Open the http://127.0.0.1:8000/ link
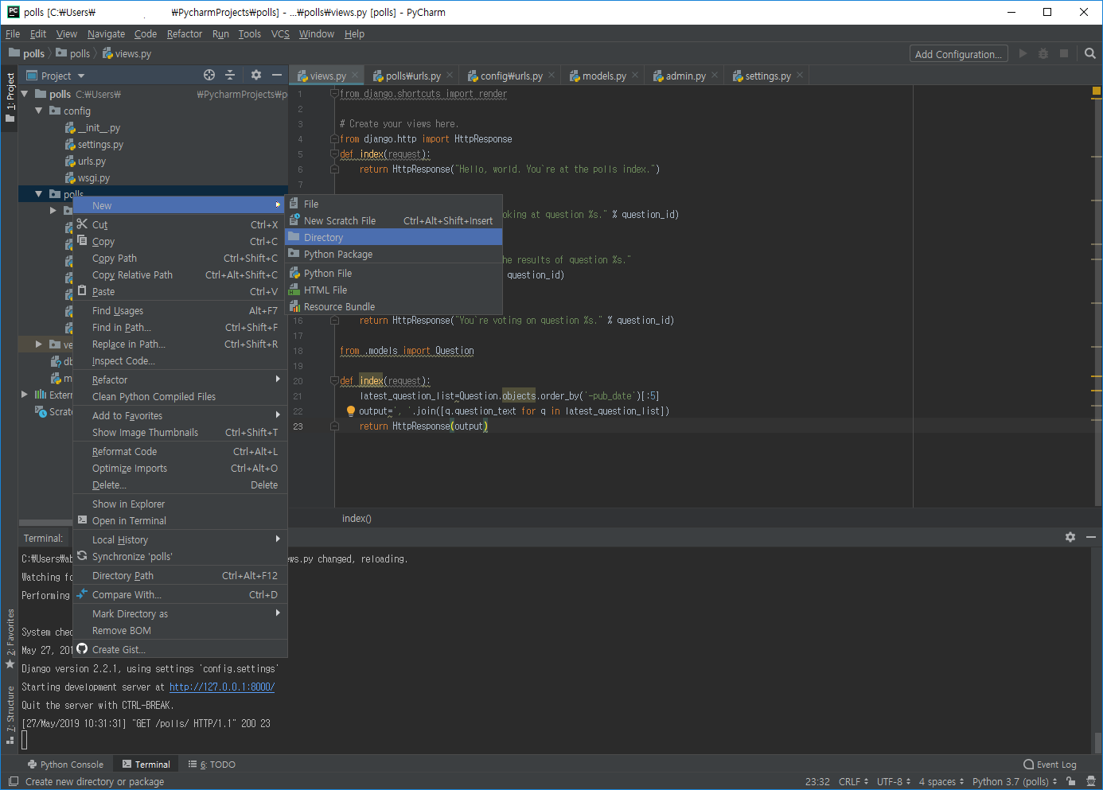 [x=222, y=687]
